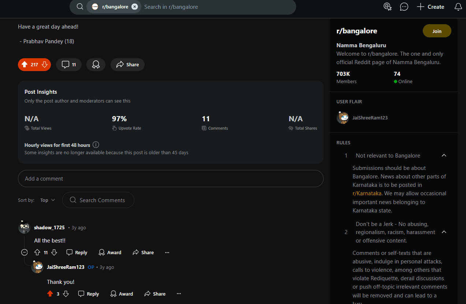Reply to shadow_1725's comment

click(x=77, y=252)
